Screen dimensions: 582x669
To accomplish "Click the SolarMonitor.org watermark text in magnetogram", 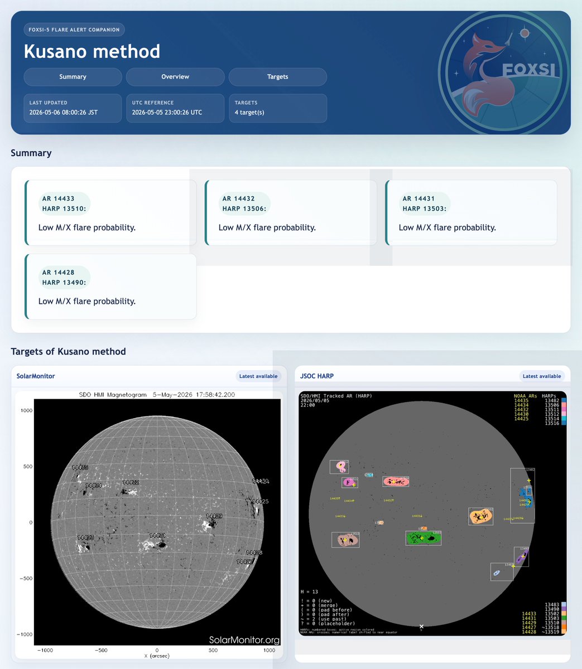I will click(x=244, y=640).
